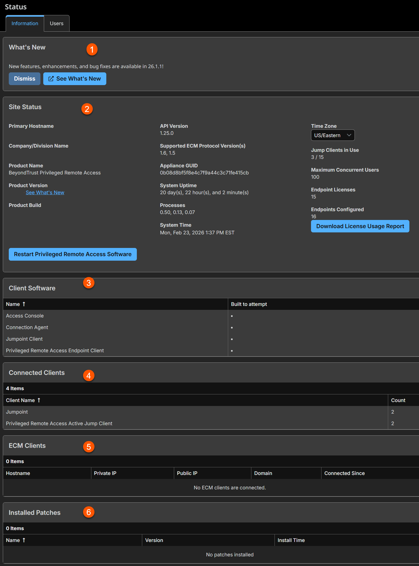Viewport: 419px width, 566px height.
Task: Select the Jumpoint Client row in Client Software
Action: point(24,339)
